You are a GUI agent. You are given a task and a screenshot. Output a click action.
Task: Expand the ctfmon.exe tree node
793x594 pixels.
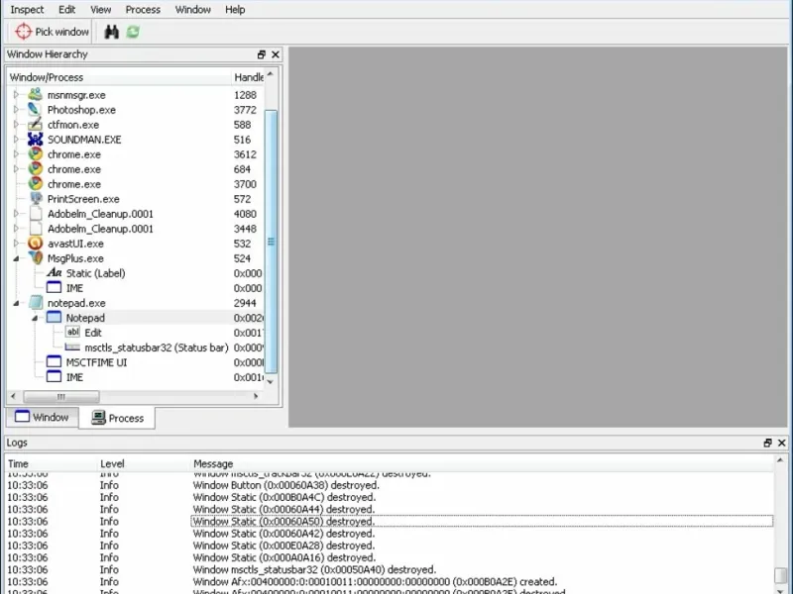click(x=16, y=125)
